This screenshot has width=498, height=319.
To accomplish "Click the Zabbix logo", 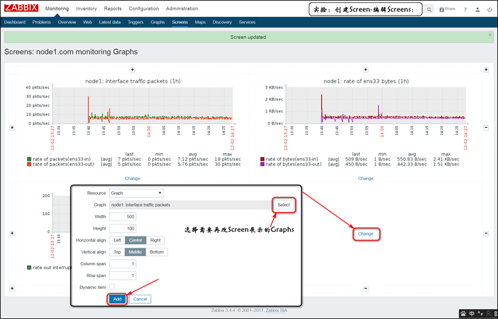I will point(22,8).
